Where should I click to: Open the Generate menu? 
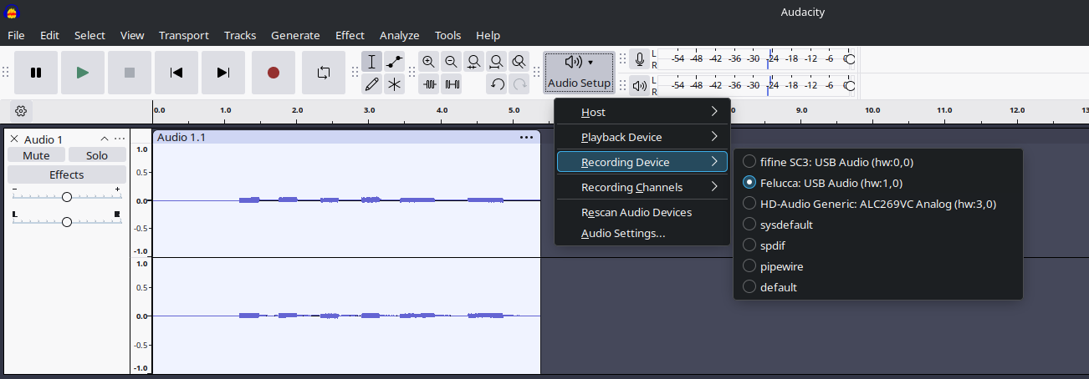295,35
